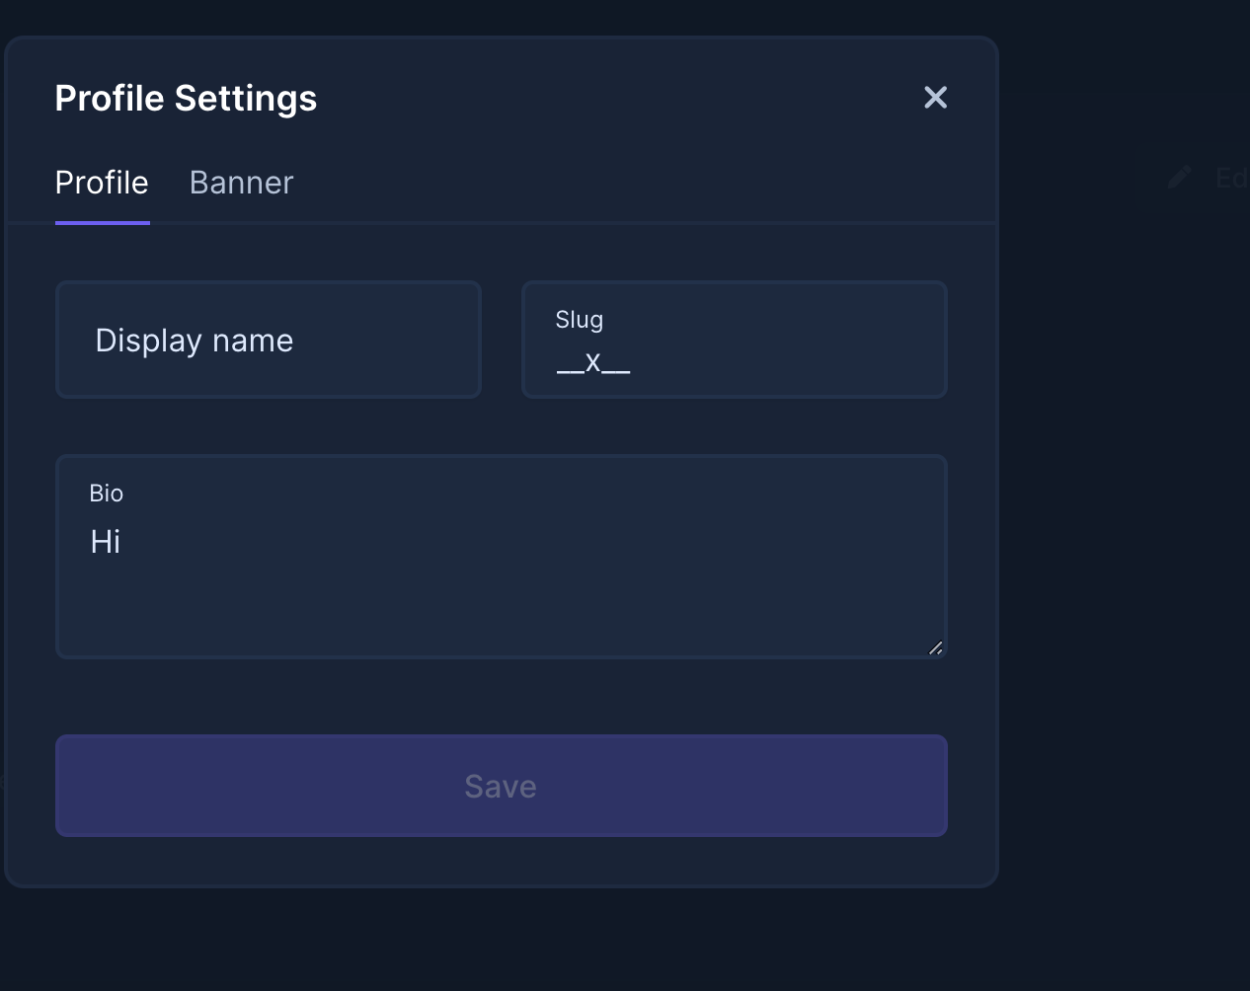
Task: Select the Bio label above the text area
Action: pos(107,493)
